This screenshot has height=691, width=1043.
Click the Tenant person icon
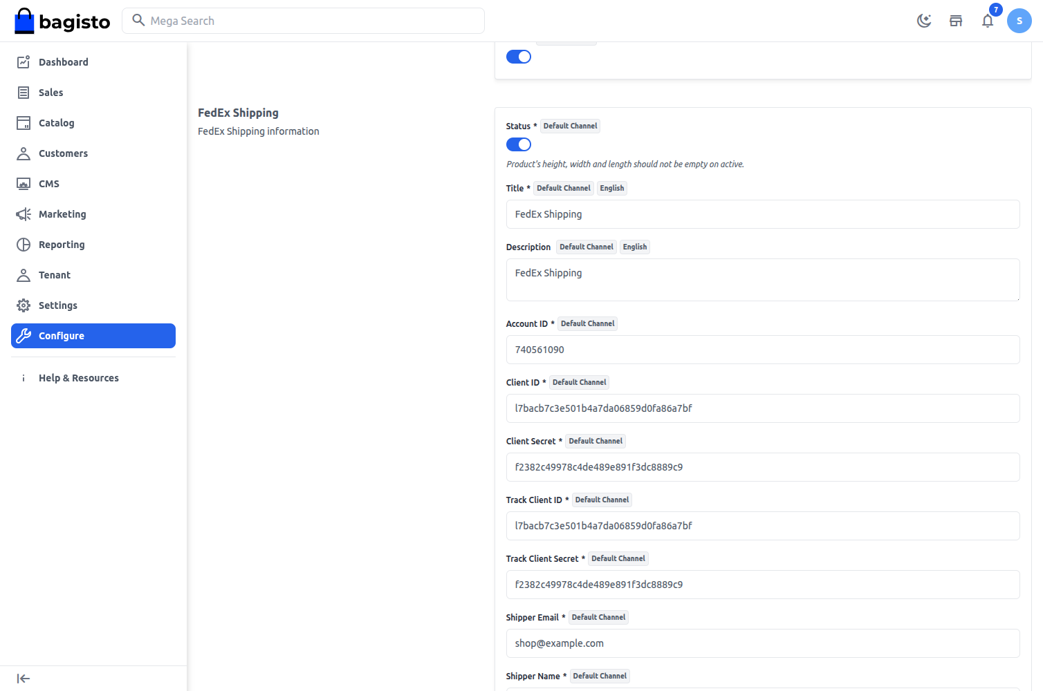(x=24, y=275)
